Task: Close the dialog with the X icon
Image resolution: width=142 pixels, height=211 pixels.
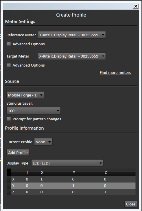Action: point(136,6)
